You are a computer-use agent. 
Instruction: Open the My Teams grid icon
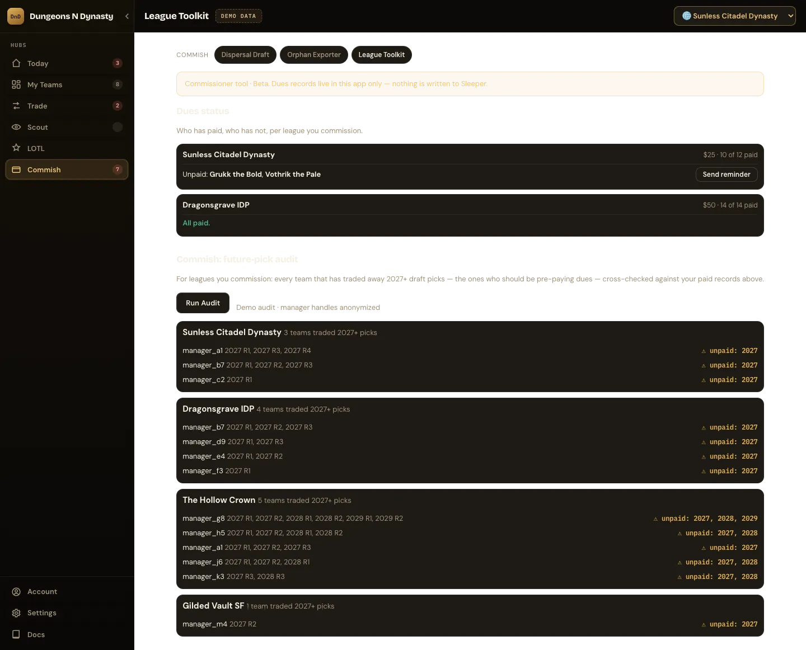(x=16, y=84)
